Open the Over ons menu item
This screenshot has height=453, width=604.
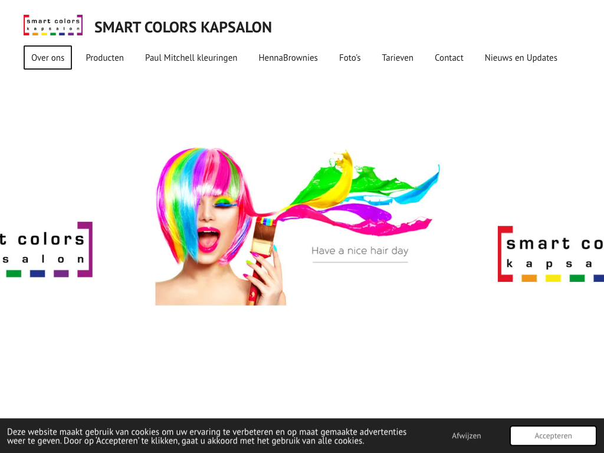point(48,57)
